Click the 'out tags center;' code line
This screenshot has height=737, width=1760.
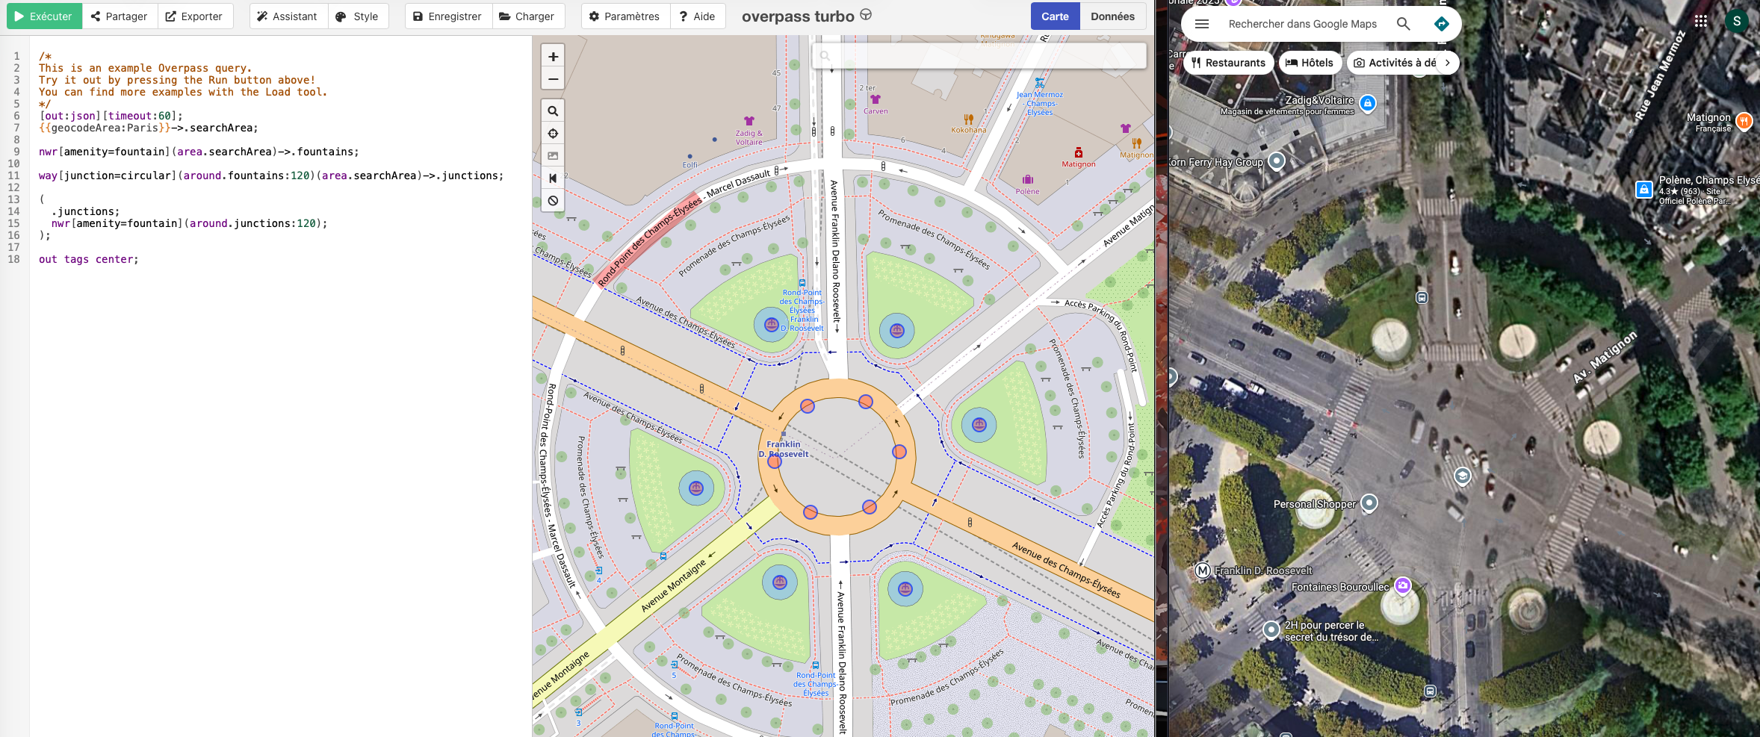click(x=88, y=259)
